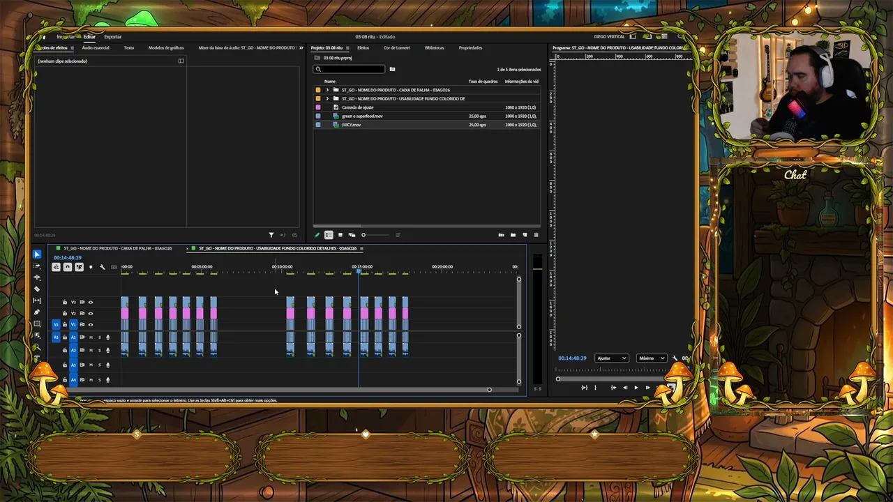
Task: Open timeline sequence panel menu
Action: click(361, 248)
